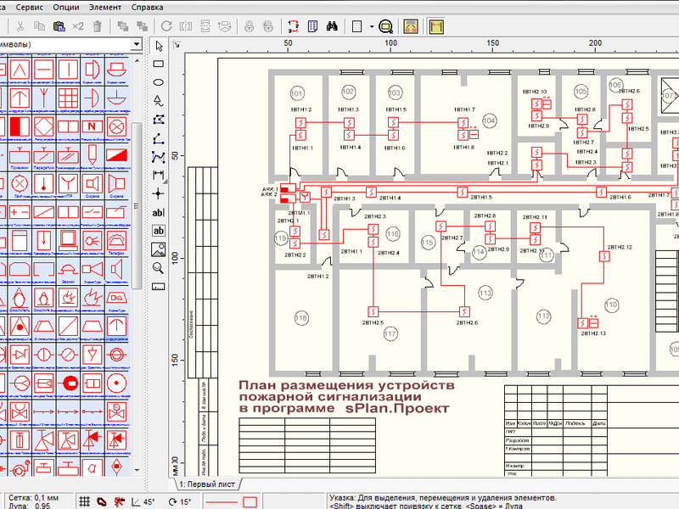Image resolution: width=679 pixels, height=509 pixels.
Task: Expand the grid options dropdown arrow
Action: (372, 26)
